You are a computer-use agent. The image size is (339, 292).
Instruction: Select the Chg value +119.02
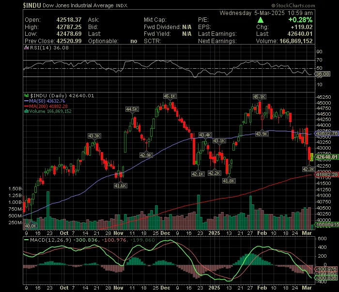(x=302, y=27)
